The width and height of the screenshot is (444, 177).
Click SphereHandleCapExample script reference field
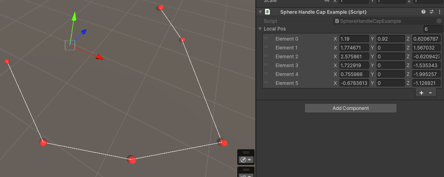[x=385, y=21]
